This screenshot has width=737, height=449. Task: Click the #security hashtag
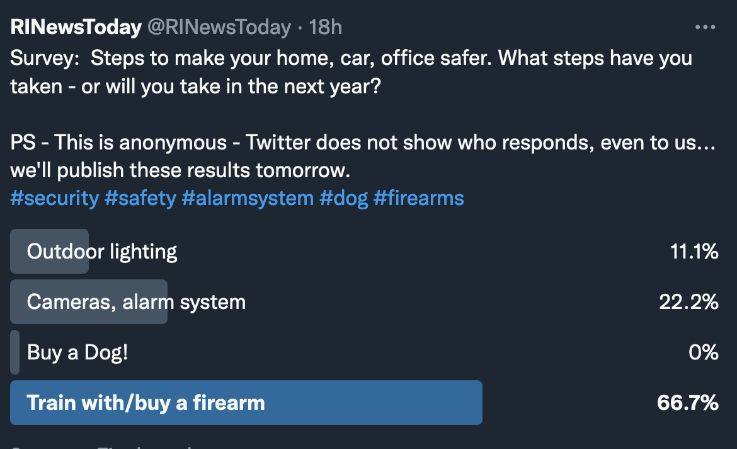point(55,198)
